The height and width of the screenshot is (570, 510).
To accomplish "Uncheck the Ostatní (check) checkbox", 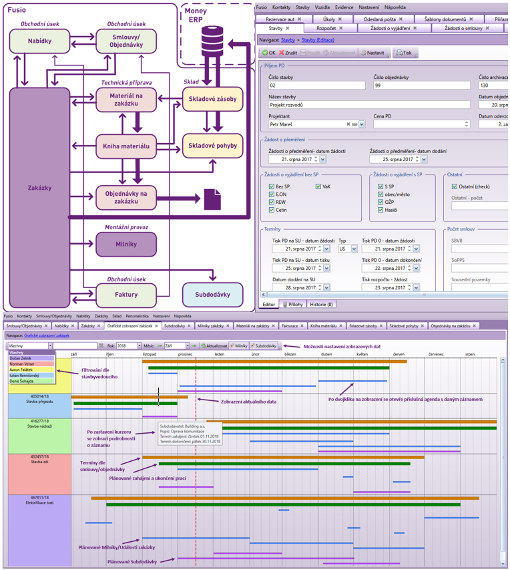I will (454, 186).
